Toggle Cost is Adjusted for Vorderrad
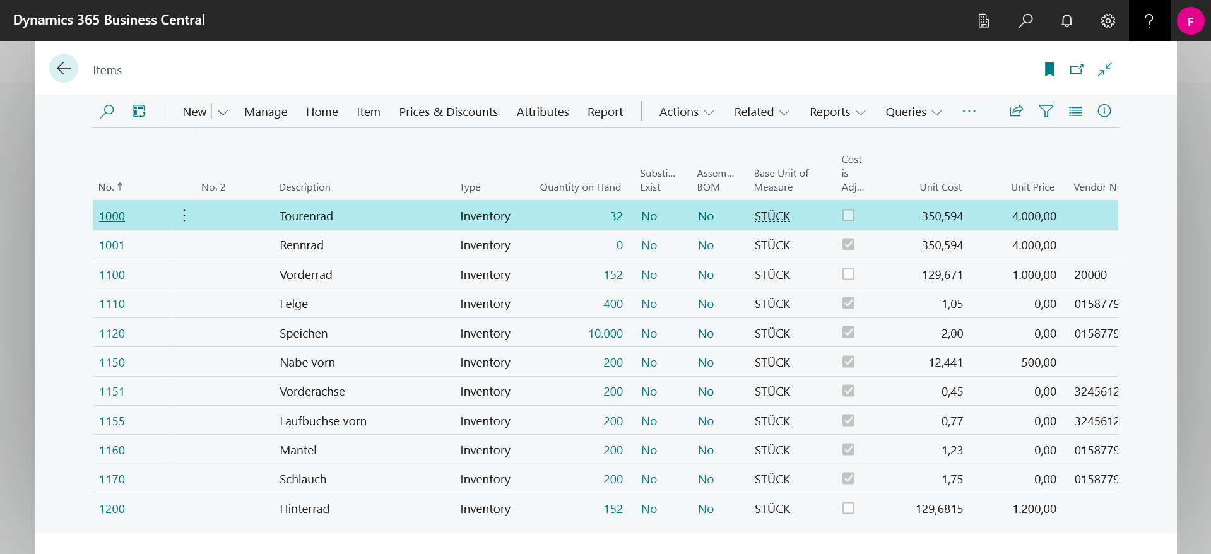Image resolution: width=1211 pixels, height=554 pixels. (848, 274)
